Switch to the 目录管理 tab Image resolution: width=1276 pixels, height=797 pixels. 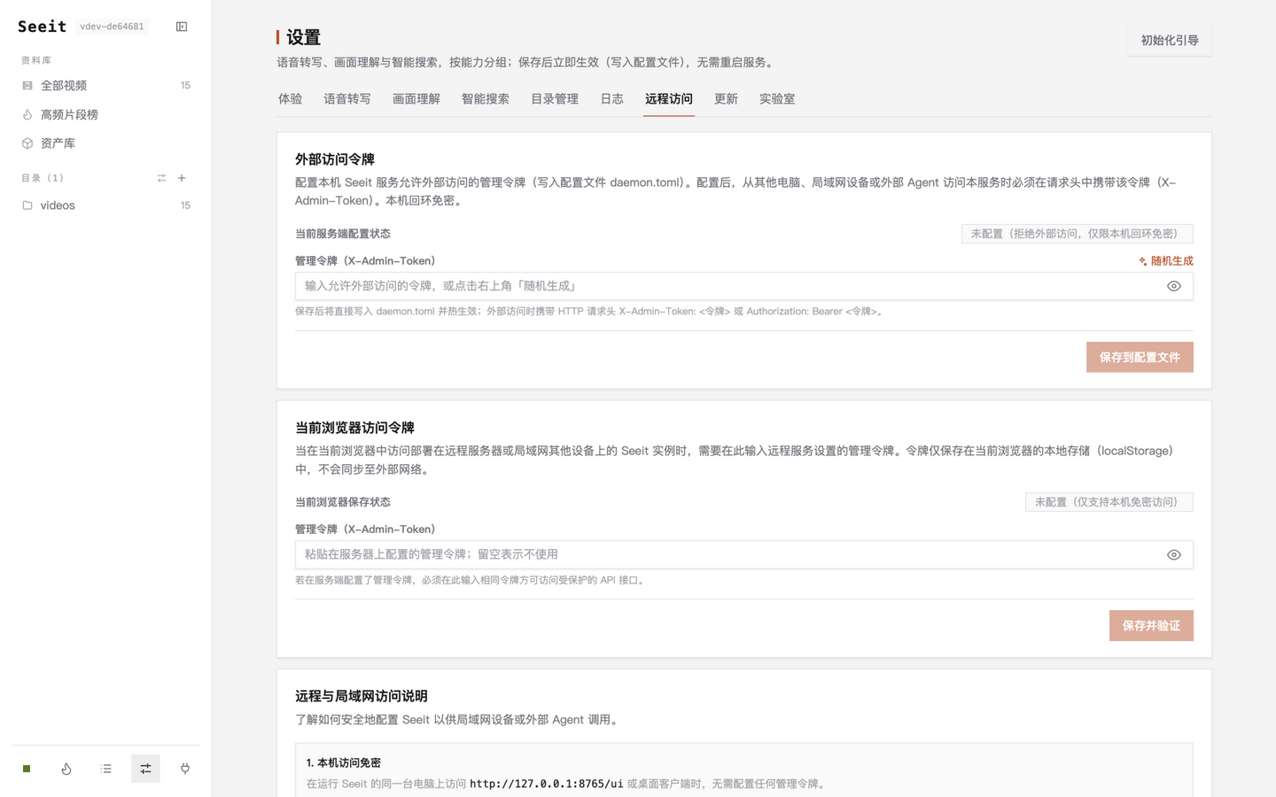(x=555, y=99)
